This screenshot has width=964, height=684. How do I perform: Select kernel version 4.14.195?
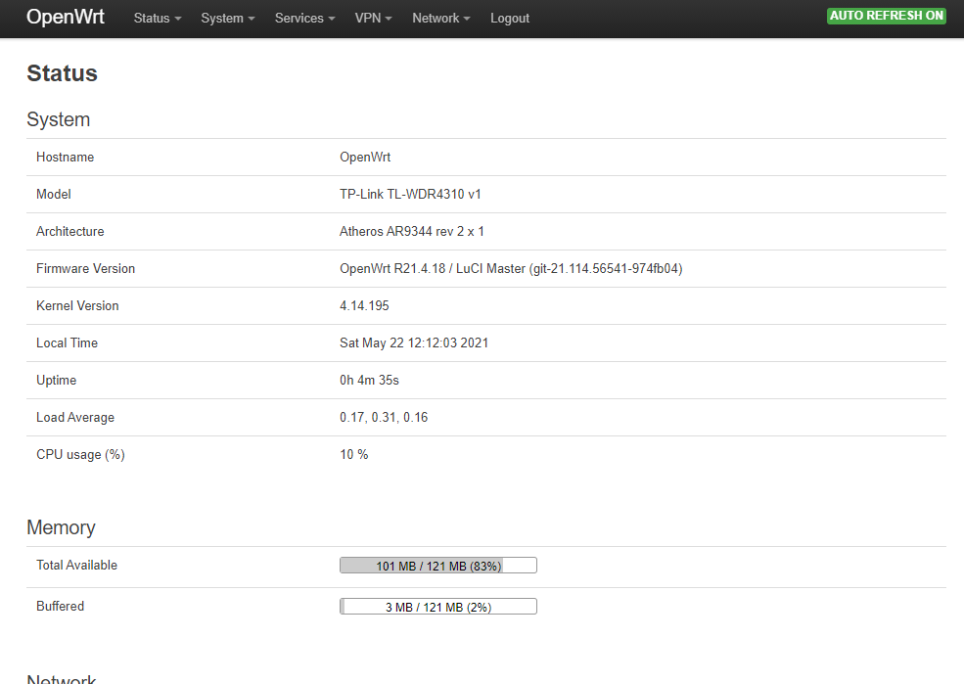[365, 306]
